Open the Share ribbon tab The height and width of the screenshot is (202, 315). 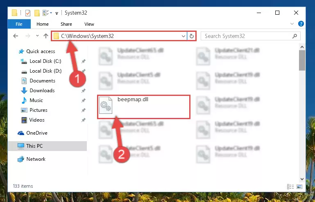[x=66, y=24]
